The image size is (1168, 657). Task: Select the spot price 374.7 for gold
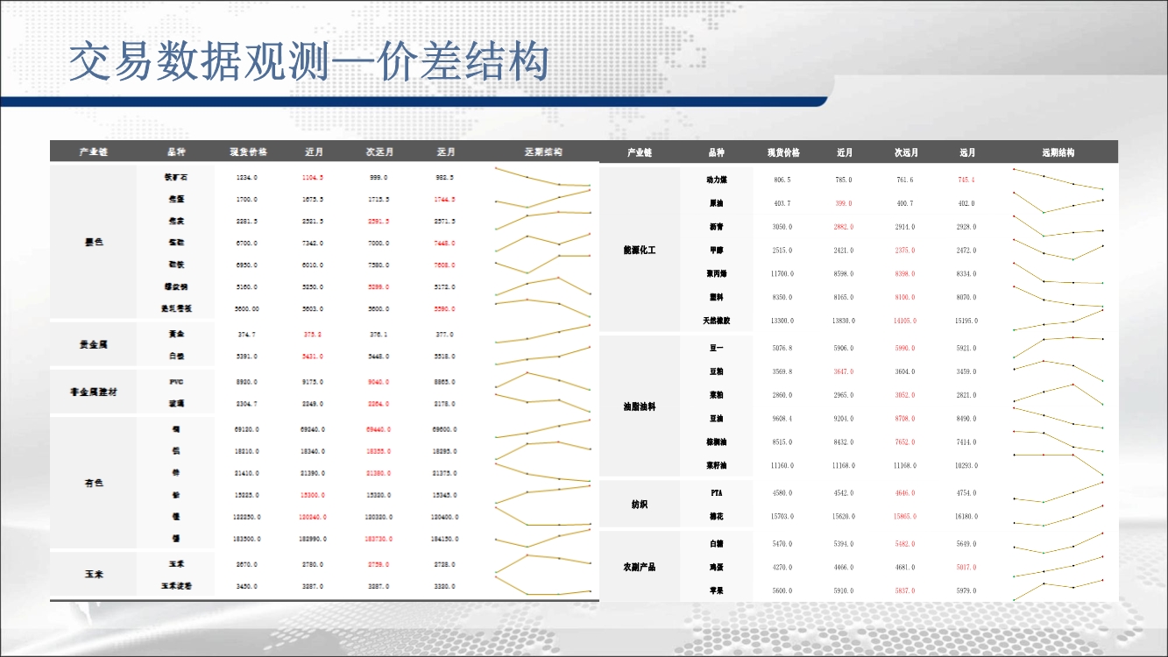247,335
